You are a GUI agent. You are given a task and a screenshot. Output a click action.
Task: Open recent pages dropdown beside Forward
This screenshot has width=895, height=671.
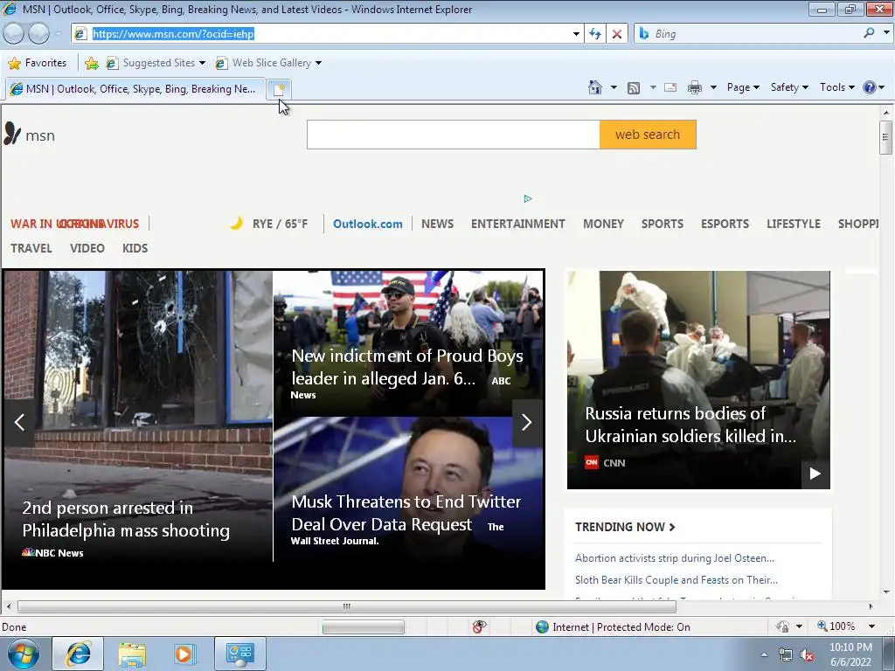coord(58,34)
